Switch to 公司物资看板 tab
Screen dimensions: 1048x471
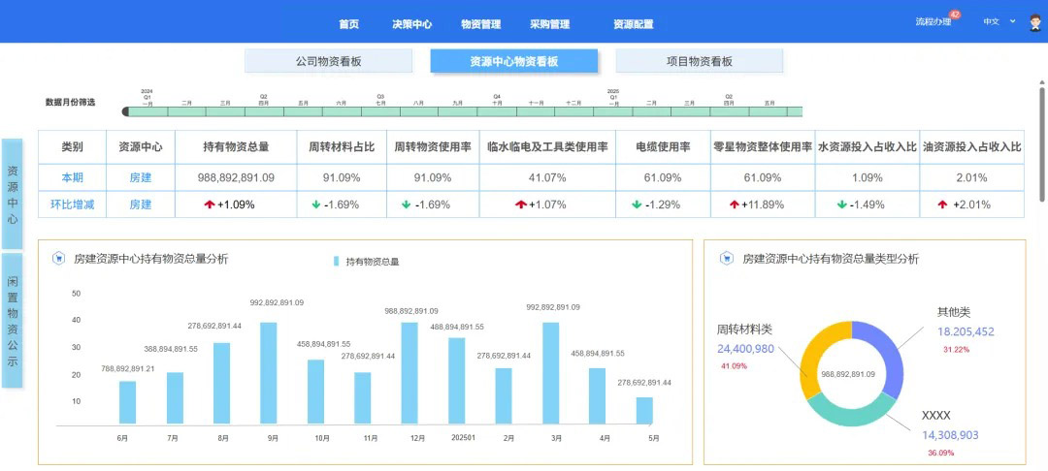click(328, 61)
